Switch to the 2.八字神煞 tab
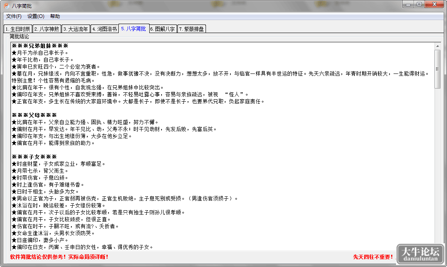Image resolution: width=447 pixels, height=267 pixels. pyautogui.click(x=47, y=29)
